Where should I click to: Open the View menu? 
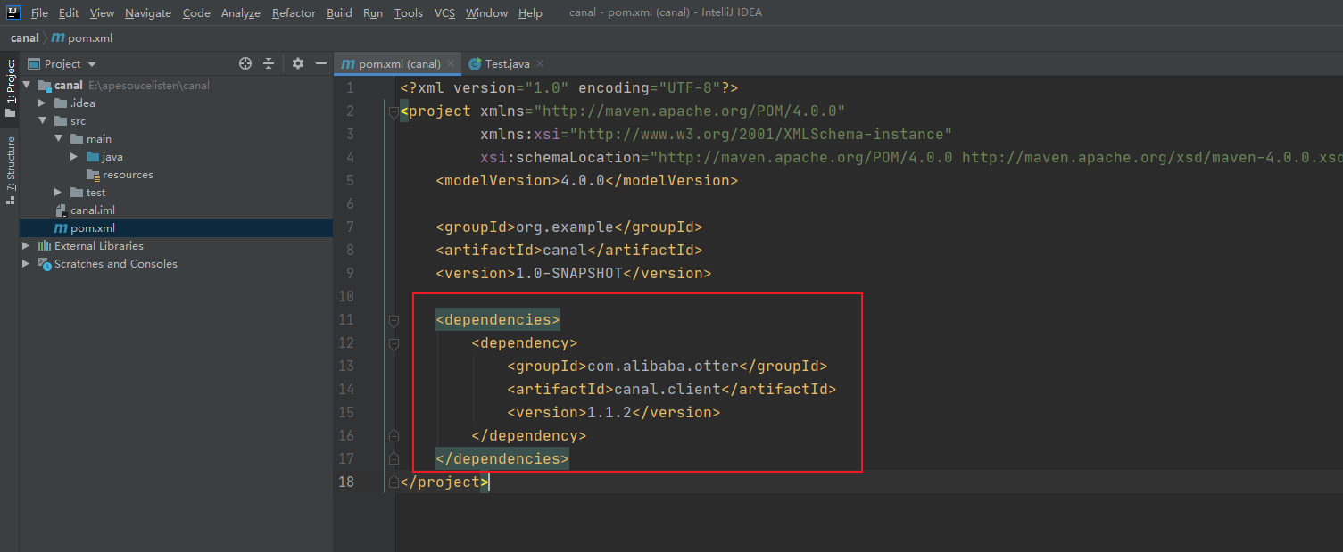[102, 13]
